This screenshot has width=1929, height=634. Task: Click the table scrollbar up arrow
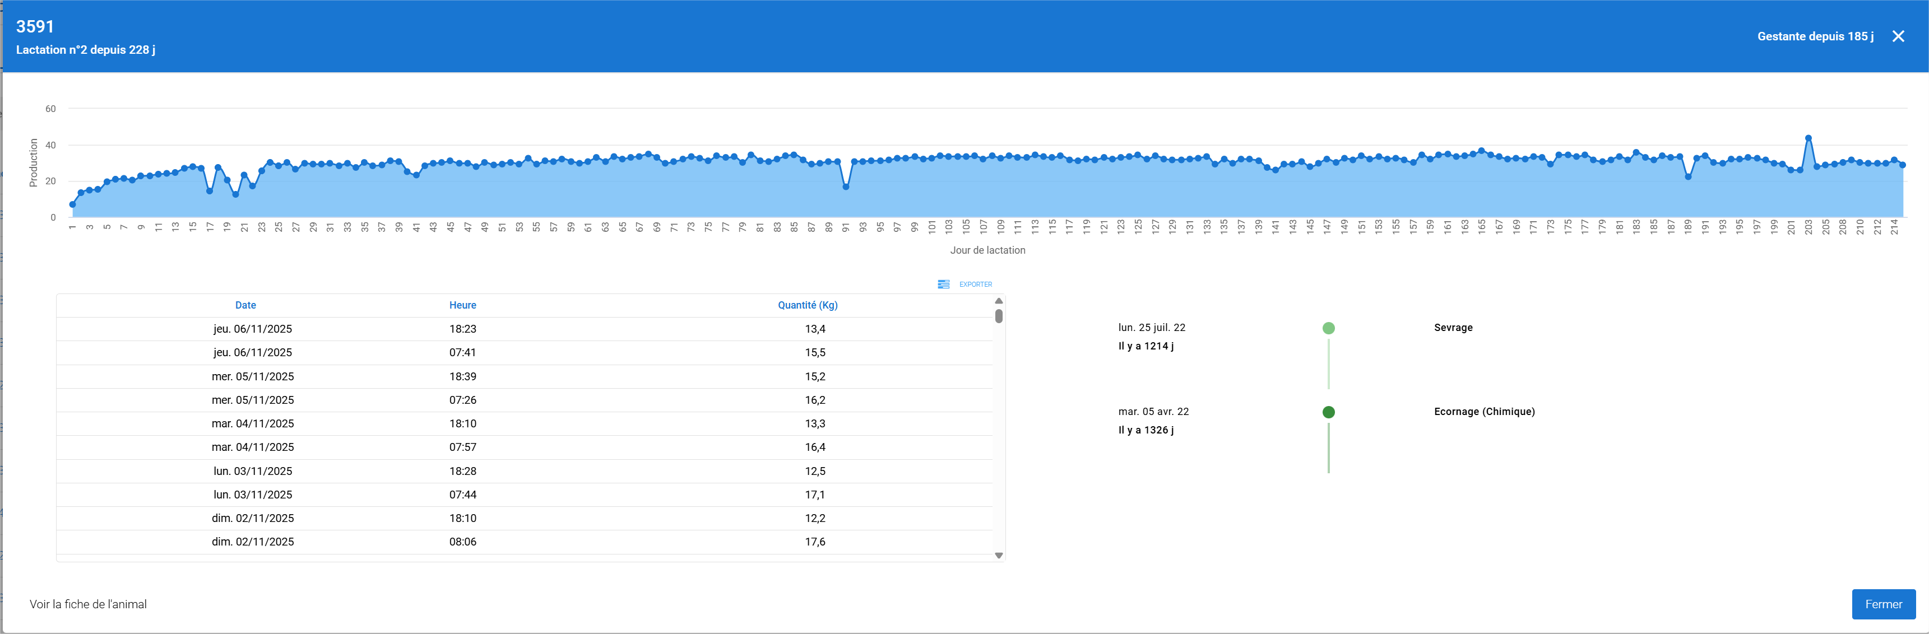point(998,301)
